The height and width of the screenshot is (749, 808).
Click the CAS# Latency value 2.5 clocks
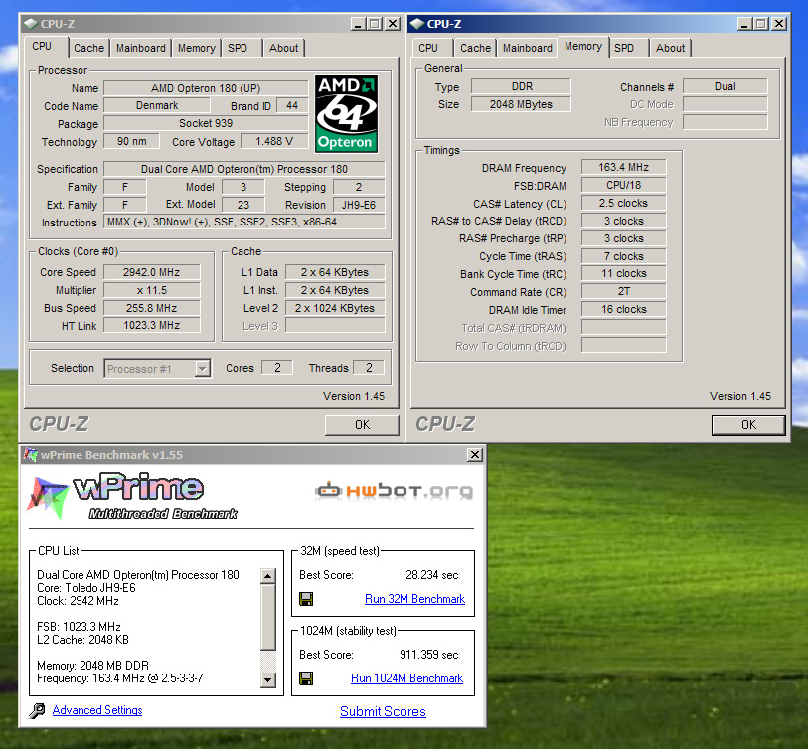coord(623,203)
